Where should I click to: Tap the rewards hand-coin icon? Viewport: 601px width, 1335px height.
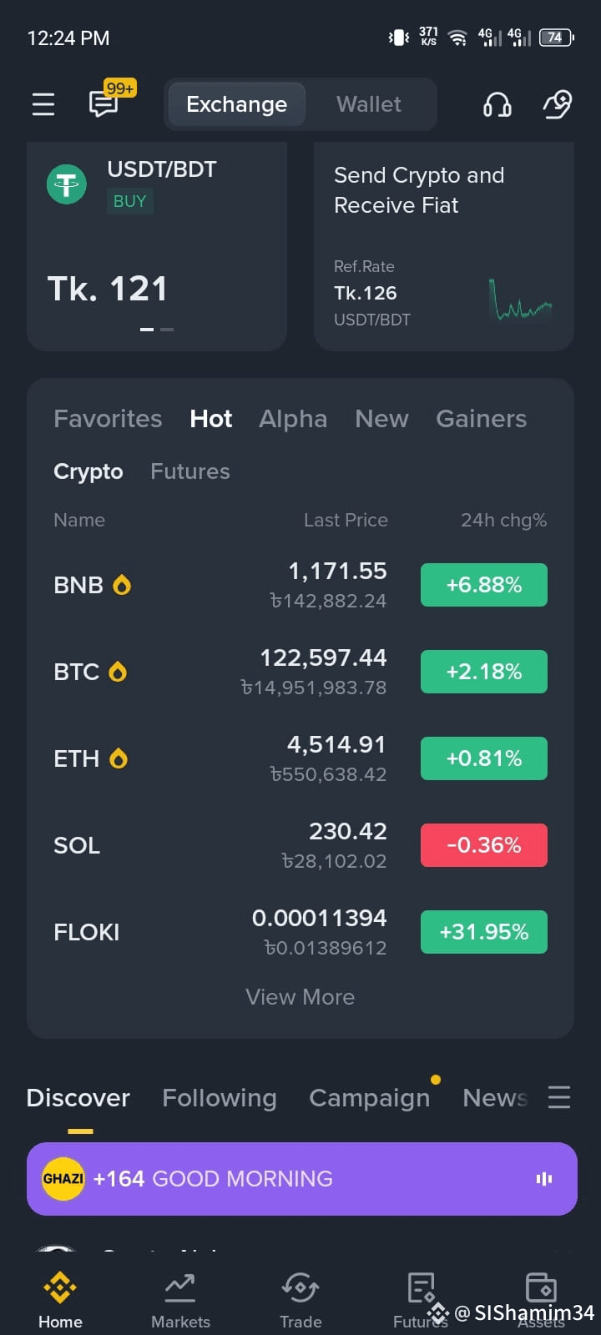click(x=557, y=104)
